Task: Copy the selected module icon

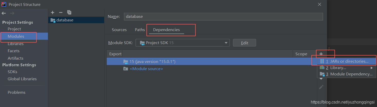Action: click(69, 12)
